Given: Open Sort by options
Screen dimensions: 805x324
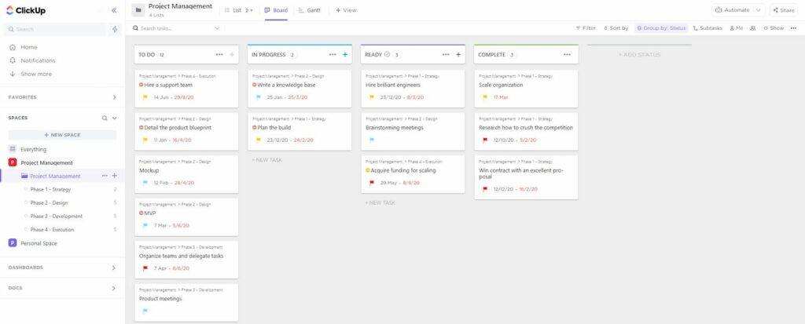Looking at the screenshot, I should point(616,28).
